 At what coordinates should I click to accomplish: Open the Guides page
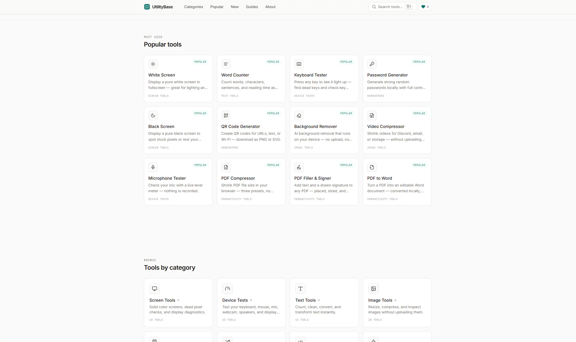click(x=252, y=7)
